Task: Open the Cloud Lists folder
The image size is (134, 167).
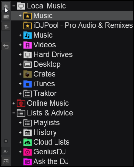Action: (x=51, y=142)
